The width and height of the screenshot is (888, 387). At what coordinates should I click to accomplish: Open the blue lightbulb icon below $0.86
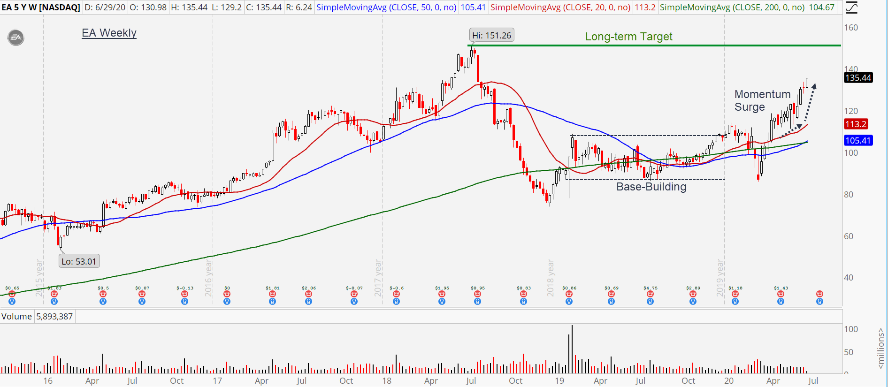[x=569, y=302]
